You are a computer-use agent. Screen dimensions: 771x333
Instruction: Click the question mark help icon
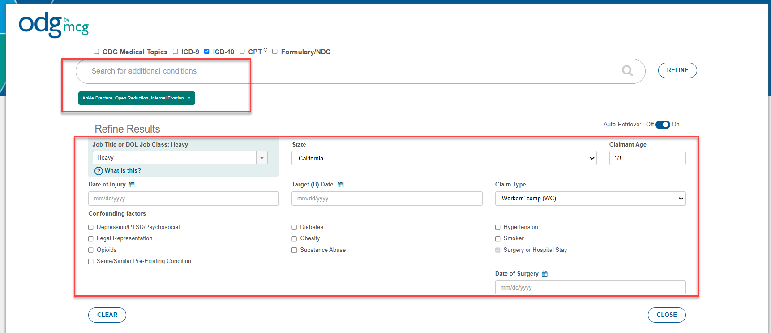tap(99, 171)
